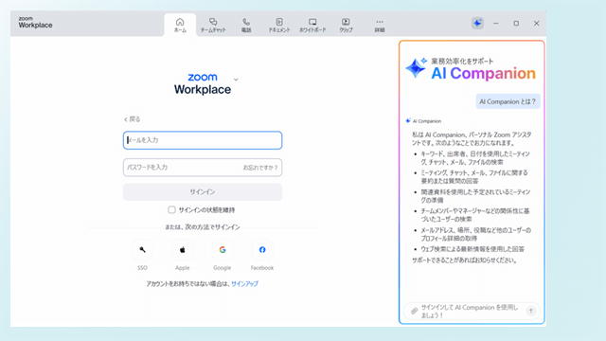Screen dimensions: 606x341
Task: Sign in with the Facebook icon
Action: coord(262,250)
